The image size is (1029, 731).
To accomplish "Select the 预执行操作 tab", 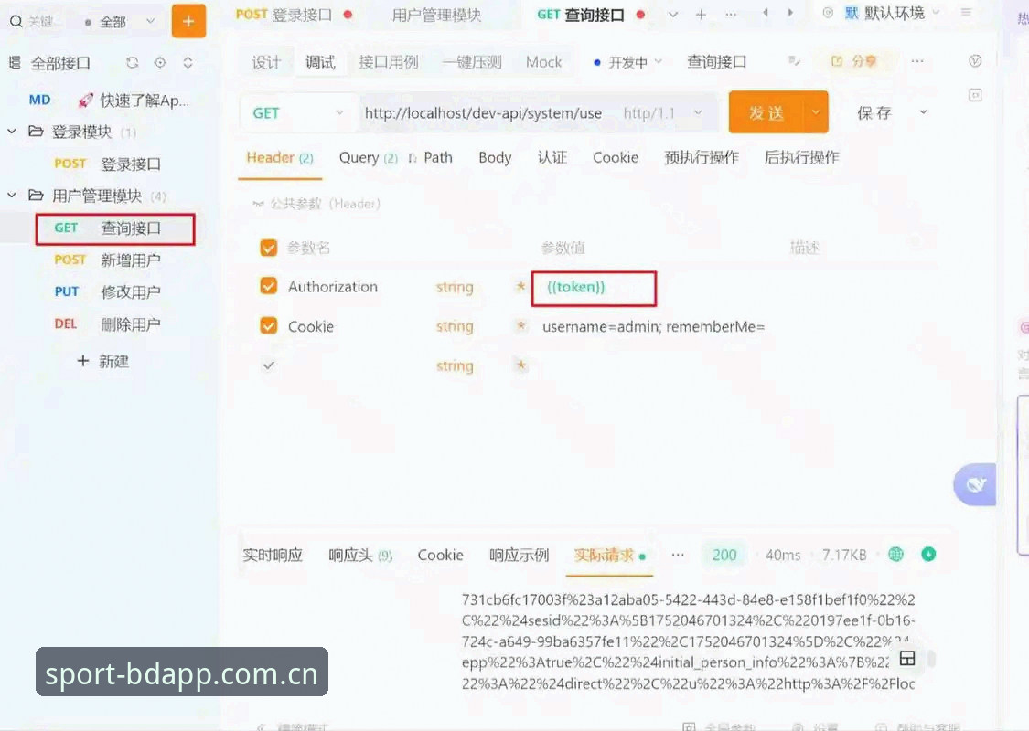I will pos(702,158).
